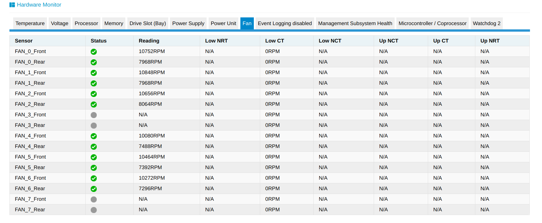Select the FAN_2_Front sensor name

coord(30,94)
